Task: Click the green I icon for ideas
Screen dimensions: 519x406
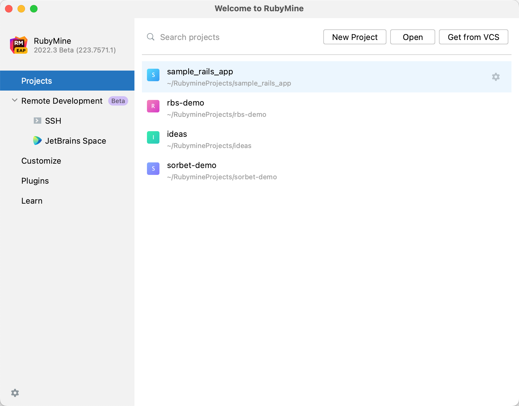Action: (x=153, y=137)
